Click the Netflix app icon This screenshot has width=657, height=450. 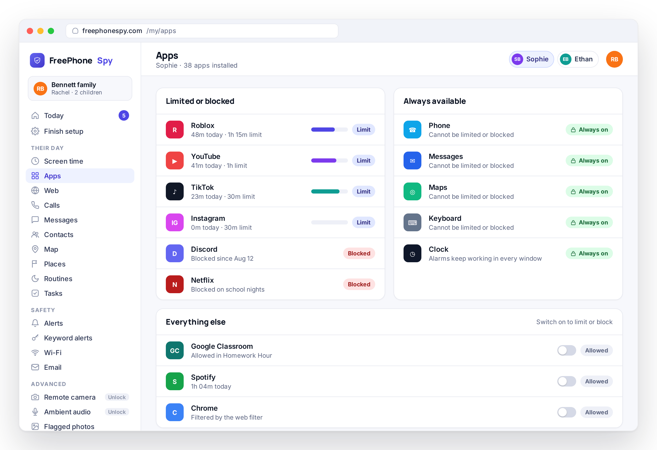pyautogui.click(x=175, y=285)
